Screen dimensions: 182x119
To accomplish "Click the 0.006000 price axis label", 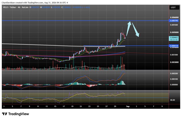I will point(174,17).
